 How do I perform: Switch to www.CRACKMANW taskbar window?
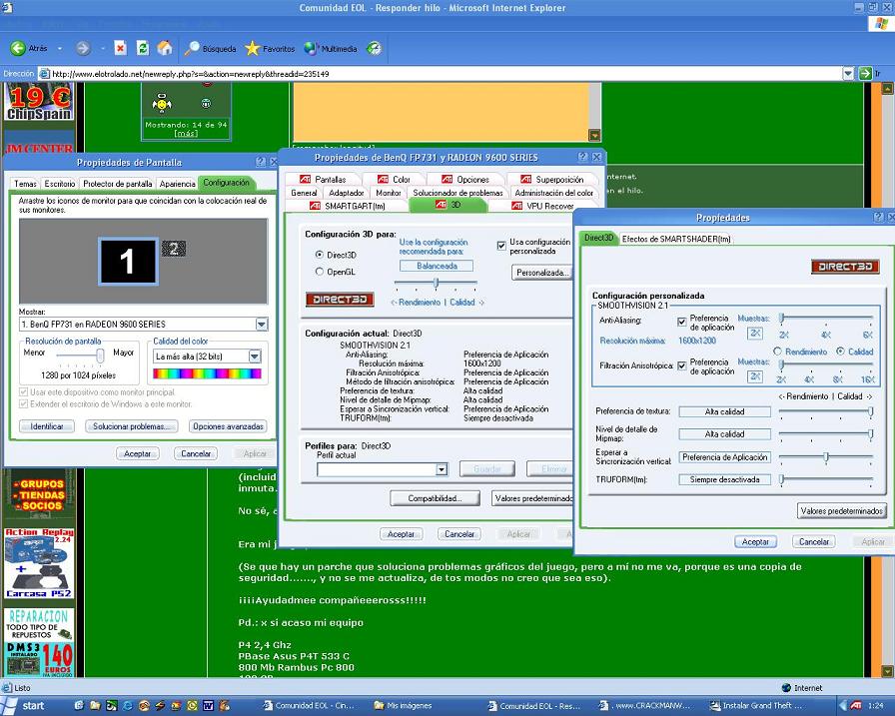pyautogui.click(x=645, y=706)
